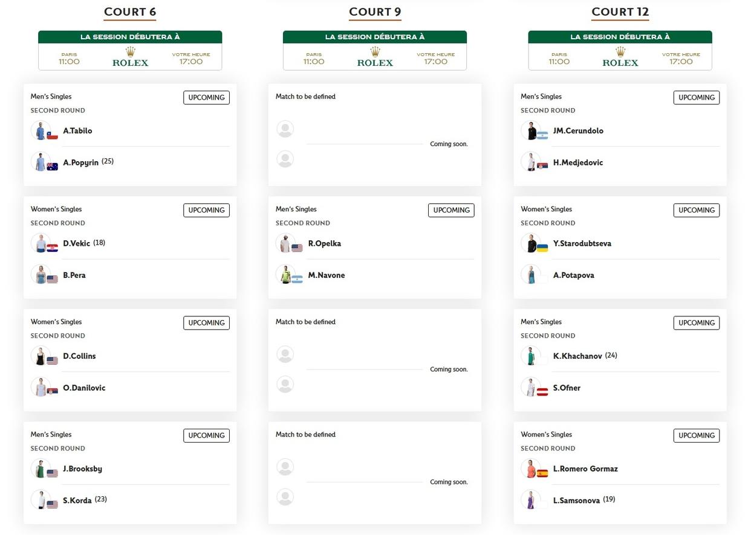This screenshot has height=535, width=751.
Task: Select the Court 6 heading
Action: click(x=130, y=12)
